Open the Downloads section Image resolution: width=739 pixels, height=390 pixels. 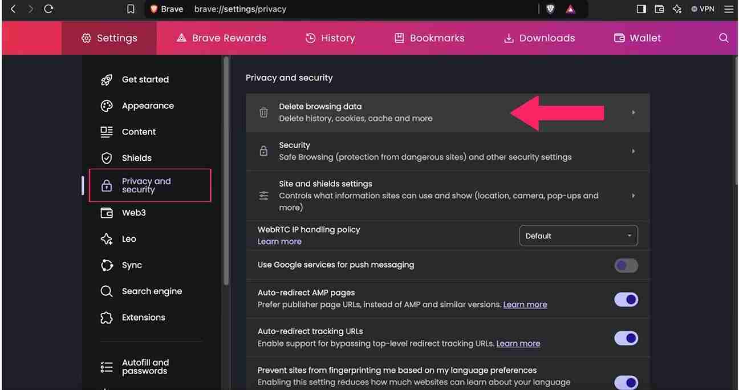[538, 38]
